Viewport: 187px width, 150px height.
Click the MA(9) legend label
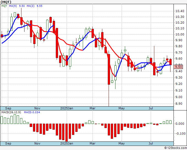(13, 6)
